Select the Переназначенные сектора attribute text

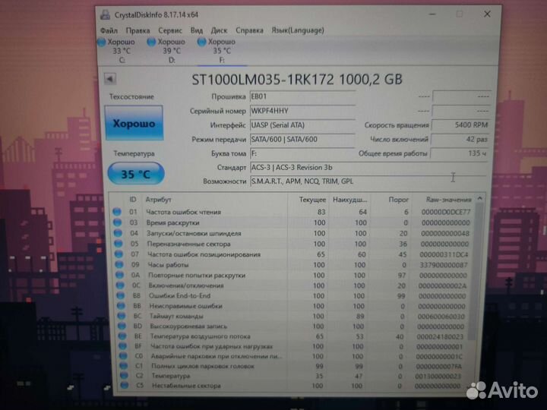coord(188,244)
